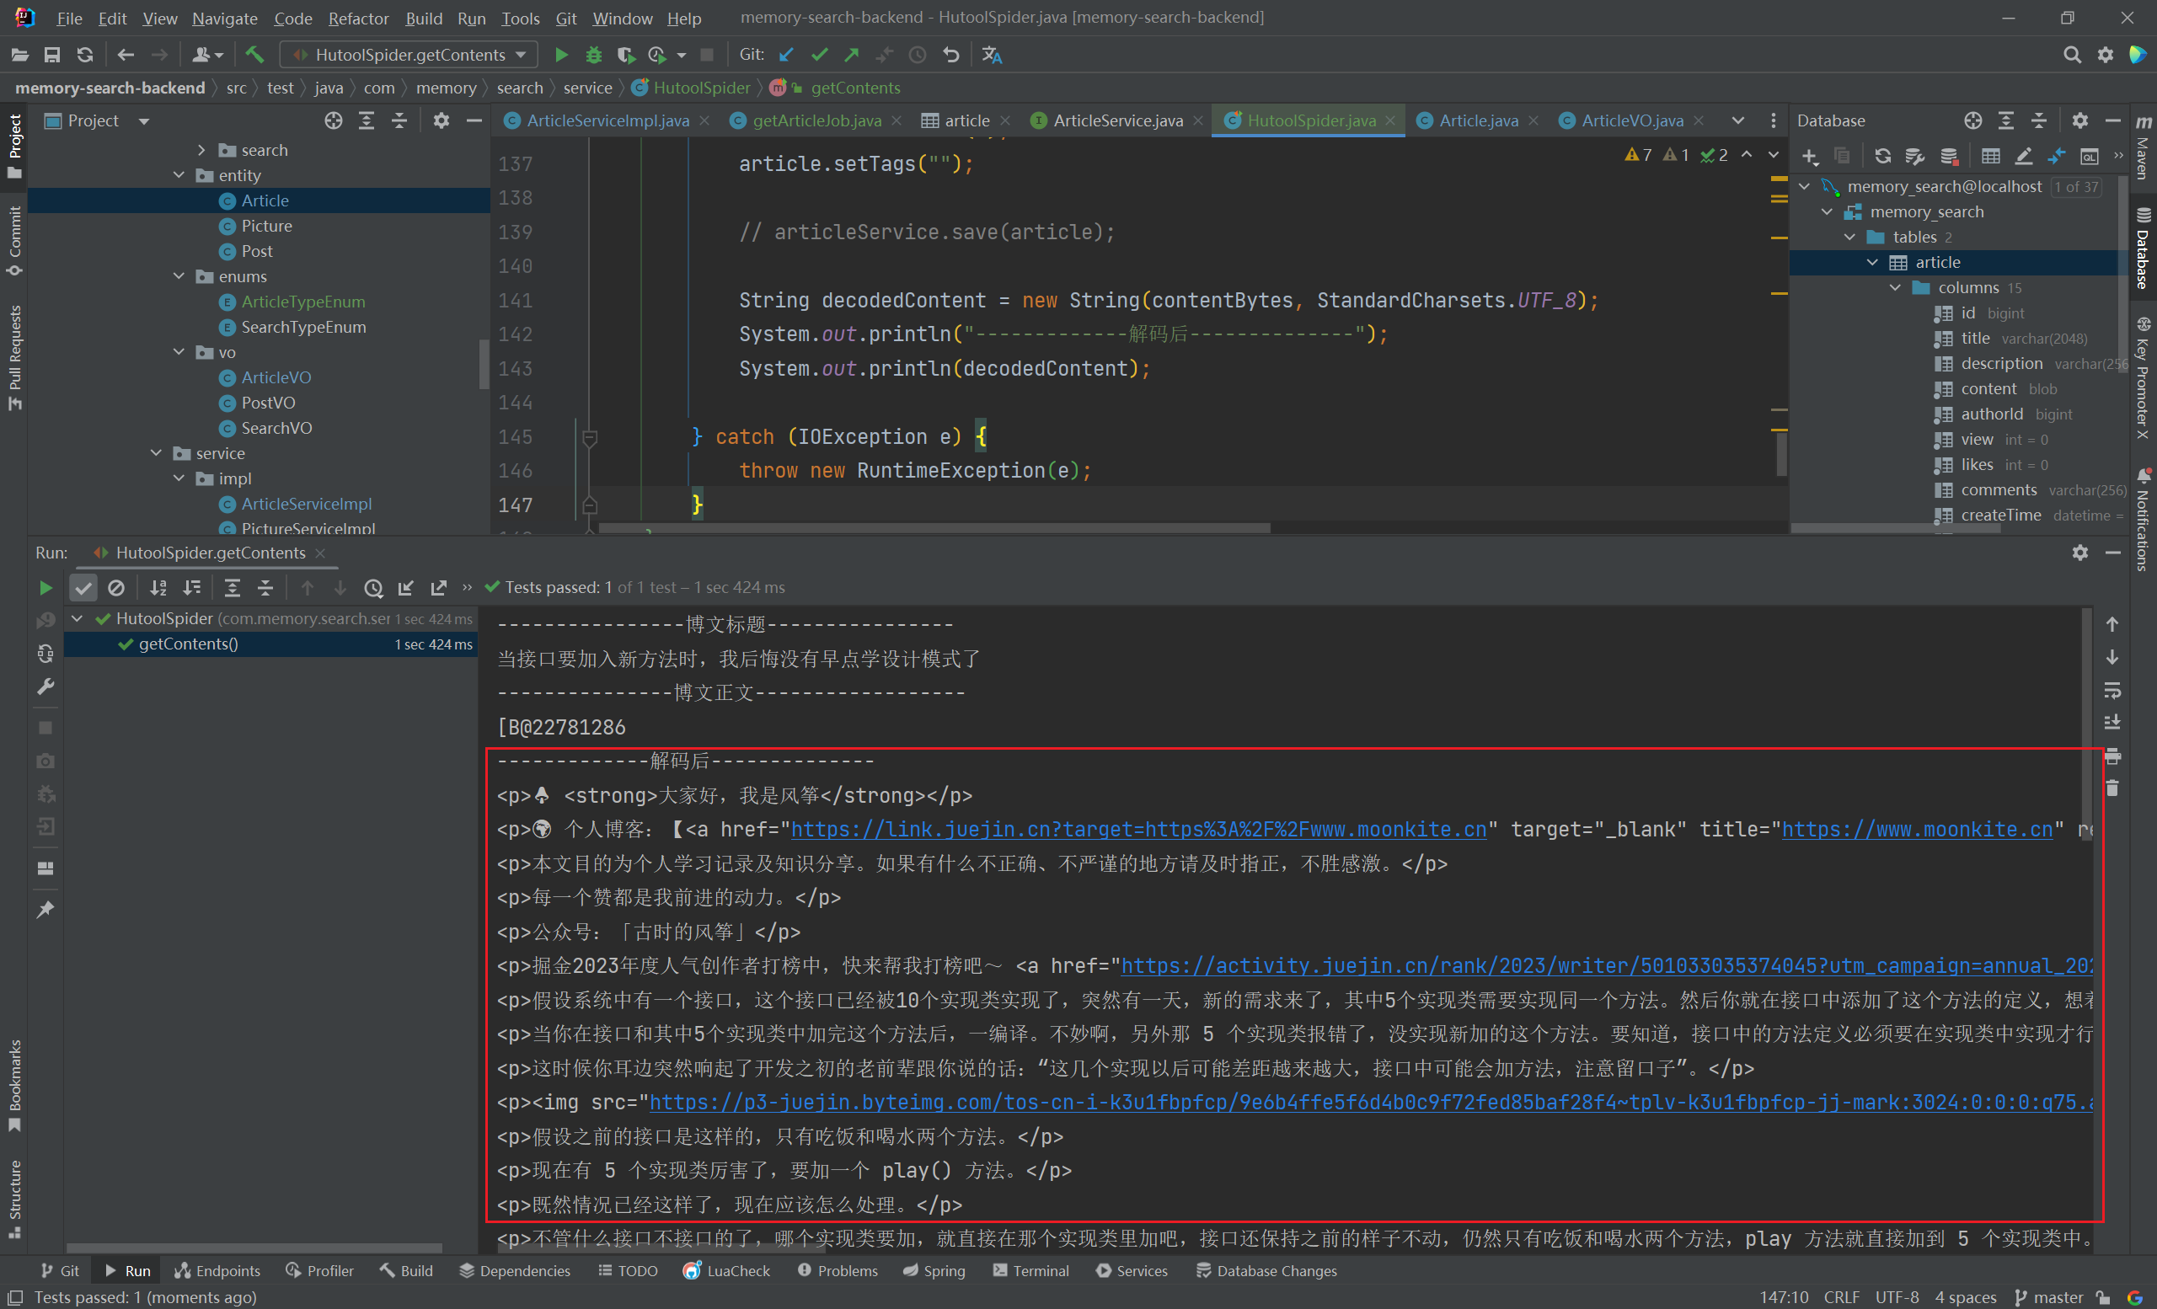This screenshot has height=1309, width=2157.
Task: Run the HutoolSpider.getContents configuration
Action: [561, 55]
